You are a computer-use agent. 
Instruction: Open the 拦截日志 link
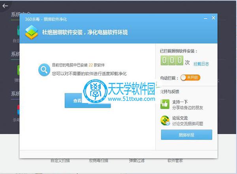pyautogui.click(x=201, y=64)
